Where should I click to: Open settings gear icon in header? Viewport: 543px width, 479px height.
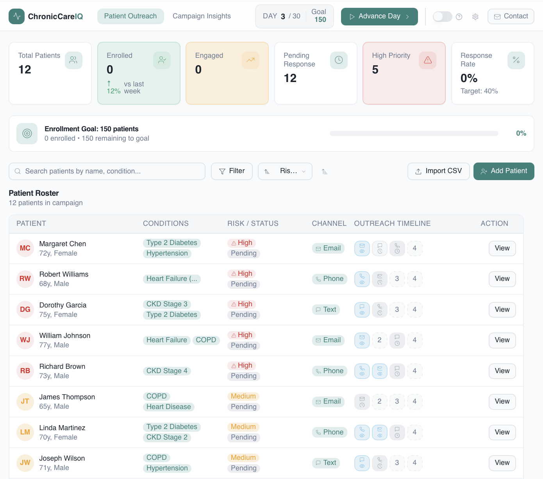(475, 17)
